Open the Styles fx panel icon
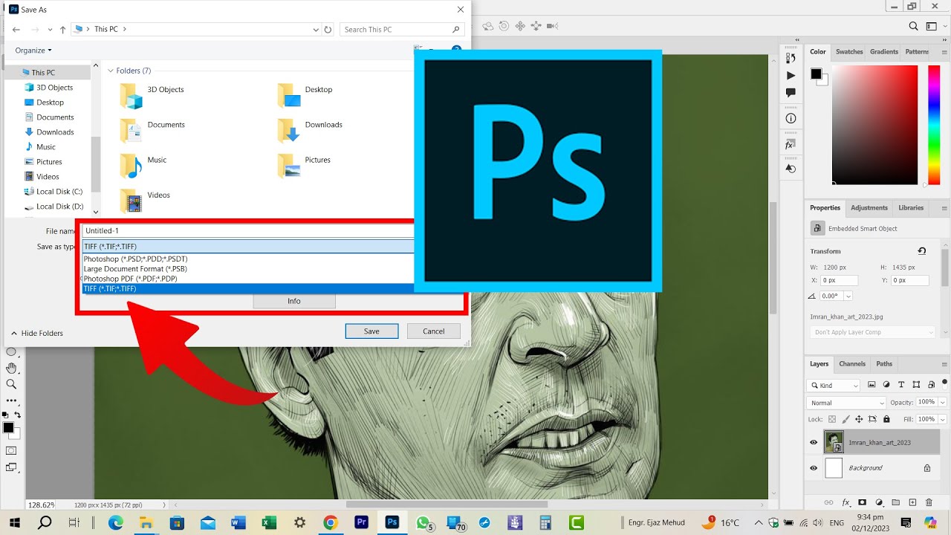951x535 pixels. pyautogui.click(x=791, y=144)
